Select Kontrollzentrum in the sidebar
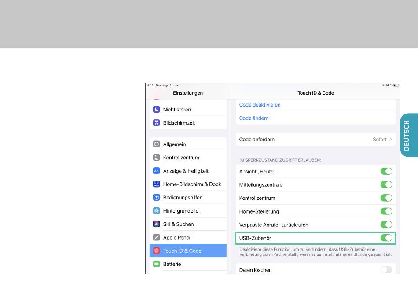Image resolution: width=418 pixels, height=295 pixels. tap(188, 157)
